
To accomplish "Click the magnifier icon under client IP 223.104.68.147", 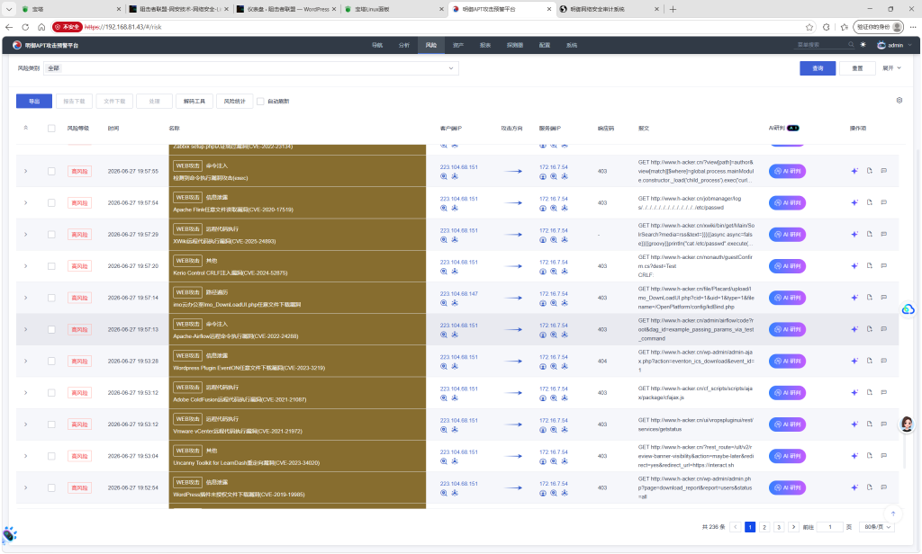I will 444,303.
